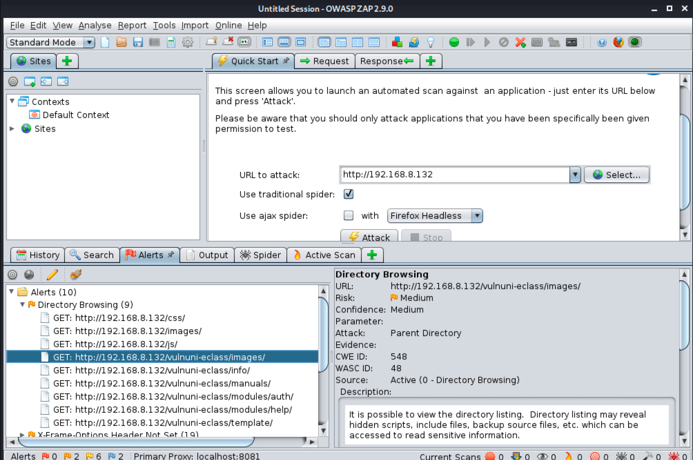
Task: Click the target scope icon in Alerts toolbar
Action: pos(13,274)
